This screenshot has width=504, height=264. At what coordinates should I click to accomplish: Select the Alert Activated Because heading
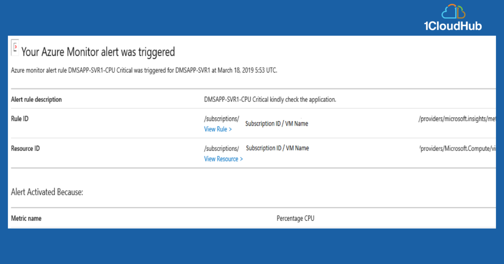47,192
